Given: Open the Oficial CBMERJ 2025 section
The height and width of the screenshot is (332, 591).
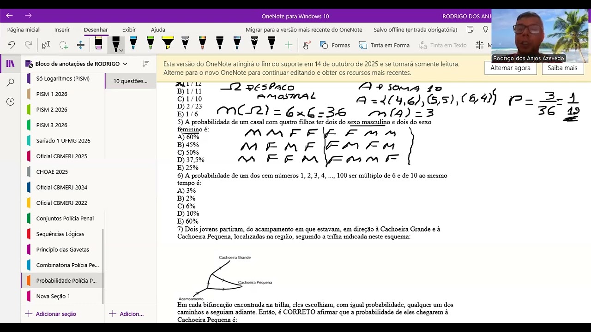Looking at the screenshot, I should (x=62, y=156).
